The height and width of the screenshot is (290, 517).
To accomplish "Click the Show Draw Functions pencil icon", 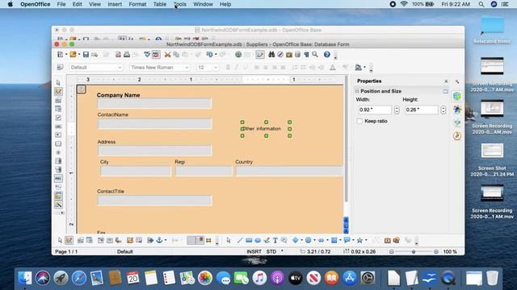I will coord(260,55).
